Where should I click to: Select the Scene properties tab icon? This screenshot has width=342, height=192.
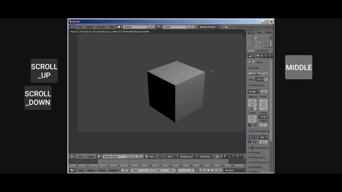click(266, 56)
